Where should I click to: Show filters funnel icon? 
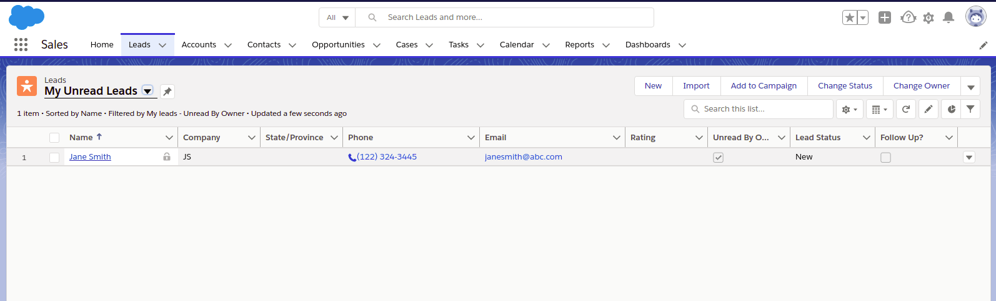tap(970, 109)
